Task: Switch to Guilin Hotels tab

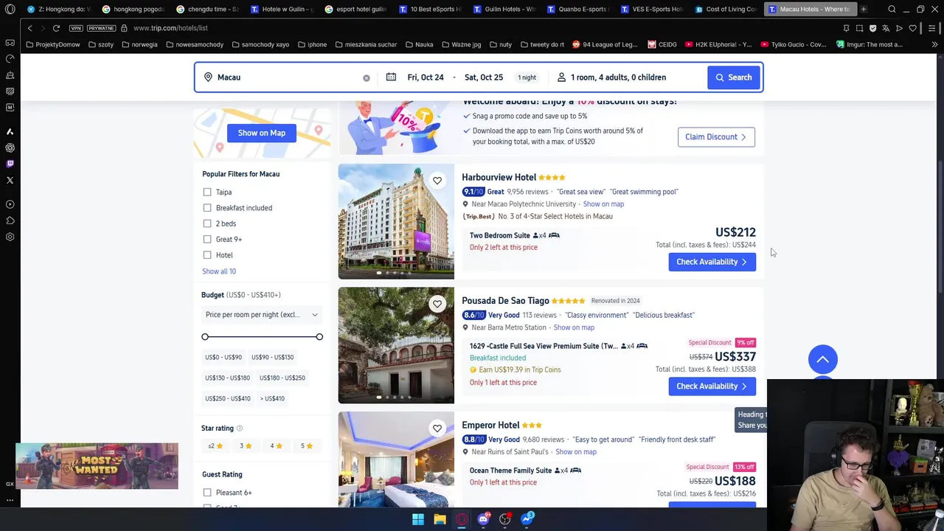Action: pos(504,9)
